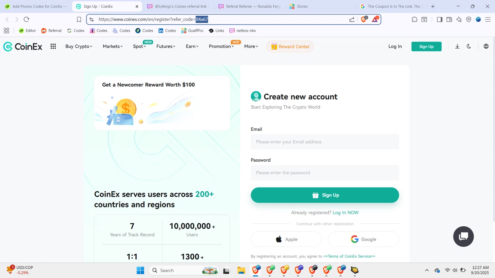Click the Newcomer Reward Worth $100 banner
Viewport: 495px width, 278px height.
[162, 103]
